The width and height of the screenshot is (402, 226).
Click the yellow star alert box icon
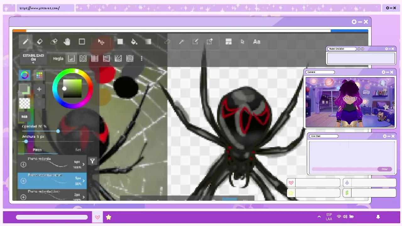click(291, 193)
